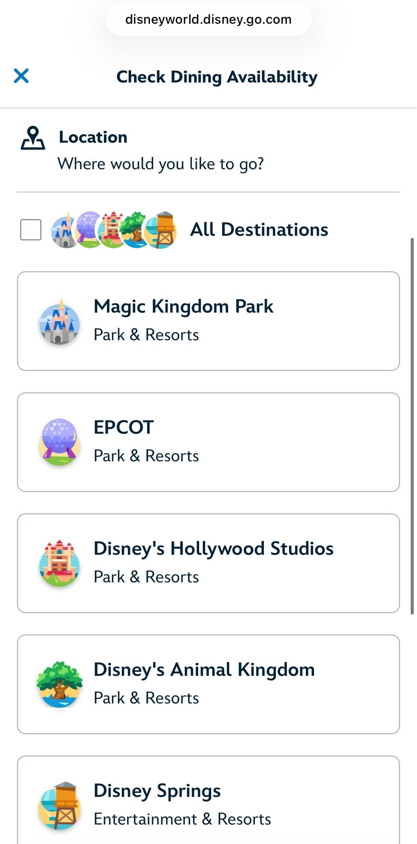Click the EPCOT geodesic sphere icon

[x=59, y=442]
